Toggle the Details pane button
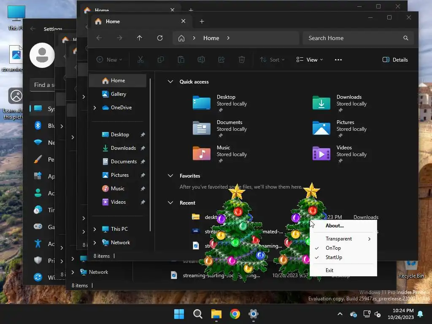 click(395, 60)
